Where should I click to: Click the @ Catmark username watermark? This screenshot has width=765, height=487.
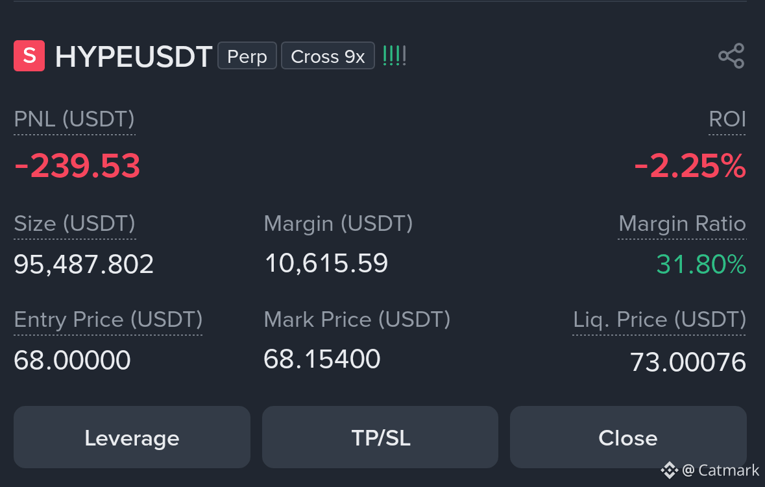pos(721,470)
